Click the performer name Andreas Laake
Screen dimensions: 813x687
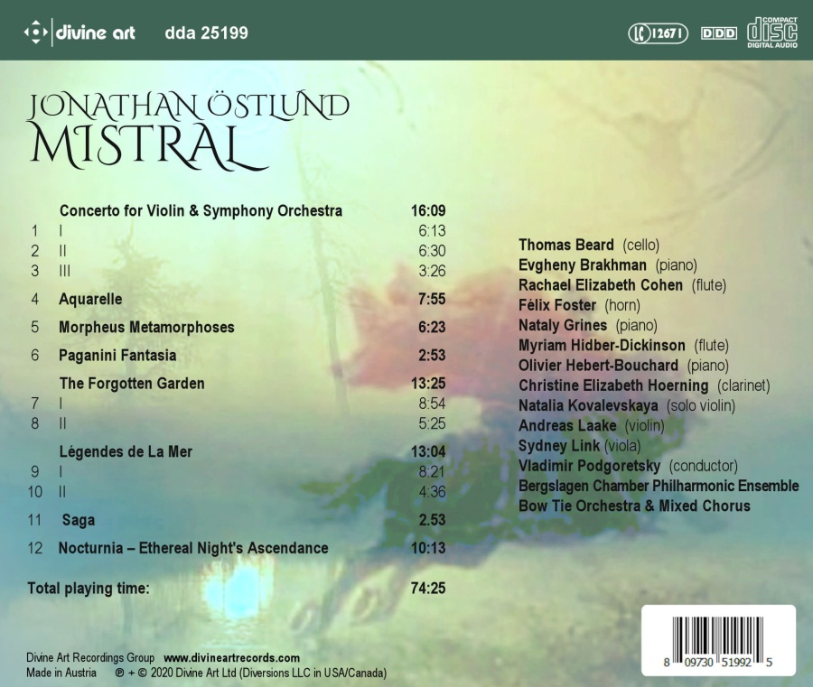pos(568,426)
